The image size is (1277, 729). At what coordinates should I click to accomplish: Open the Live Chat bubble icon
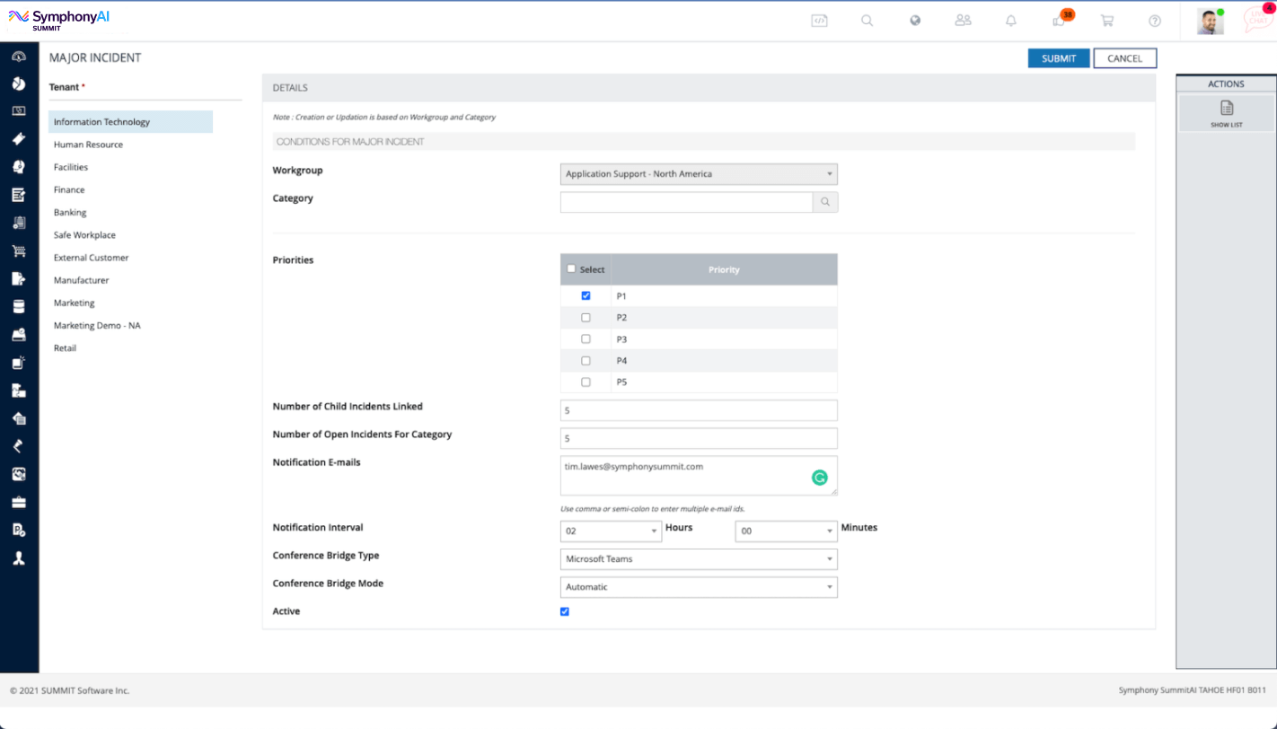coord(1257,20)
